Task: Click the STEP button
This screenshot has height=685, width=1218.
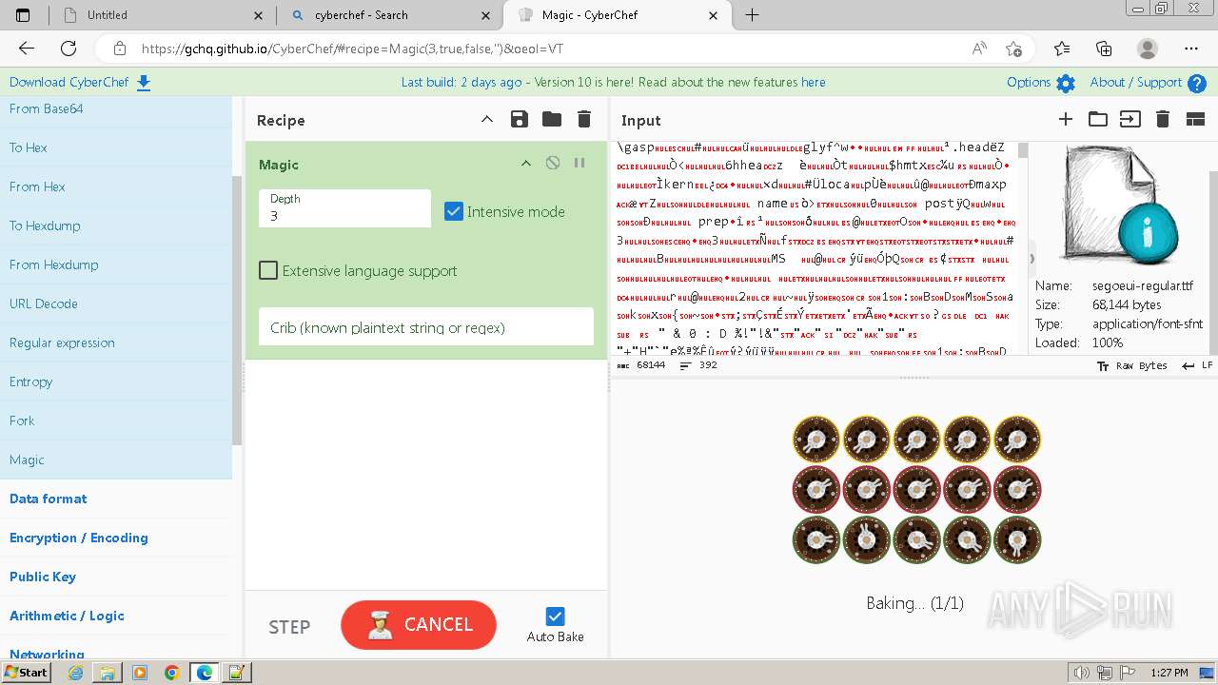Action: (289, 627)
